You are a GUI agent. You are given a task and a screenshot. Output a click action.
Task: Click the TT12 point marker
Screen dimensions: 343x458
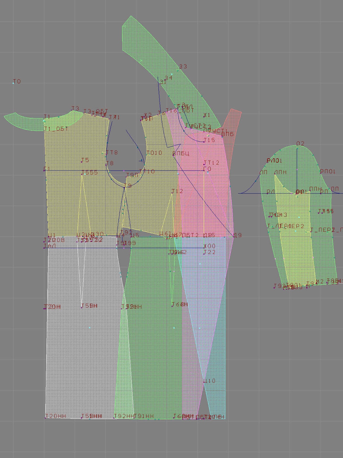coord(204,164)
